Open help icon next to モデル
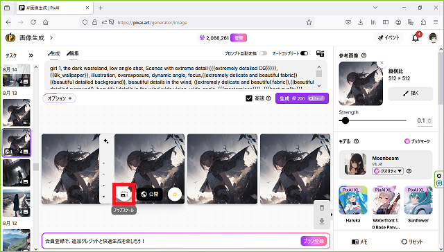 (x=357, y=141)
